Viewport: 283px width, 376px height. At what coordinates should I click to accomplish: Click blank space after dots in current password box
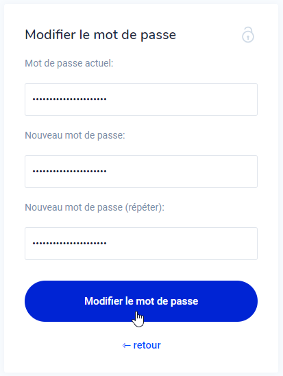click(182, 99)
